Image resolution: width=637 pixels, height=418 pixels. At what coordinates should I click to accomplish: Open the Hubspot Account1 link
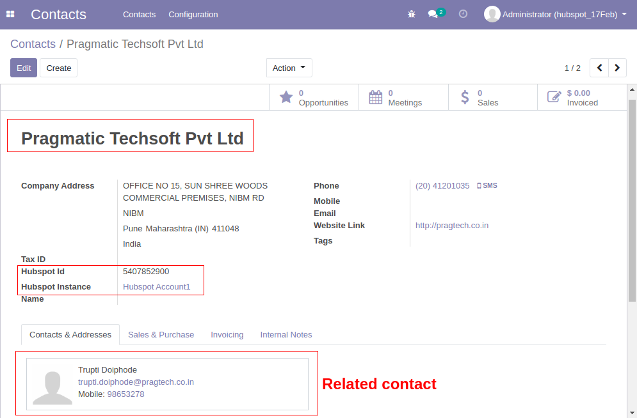point(156,286)
